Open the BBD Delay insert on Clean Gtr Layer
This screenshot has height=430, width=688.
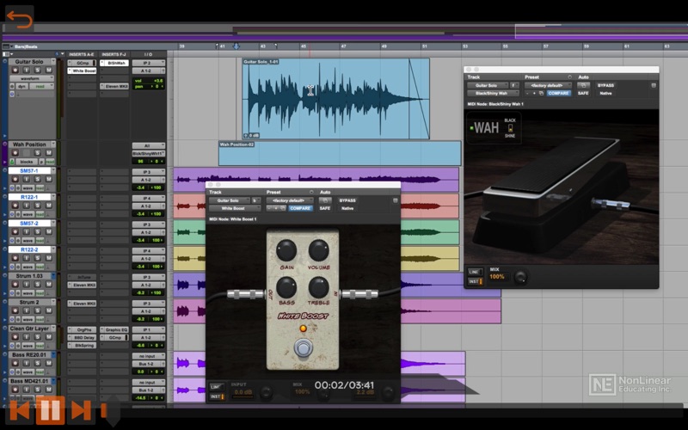pos(82,338)
